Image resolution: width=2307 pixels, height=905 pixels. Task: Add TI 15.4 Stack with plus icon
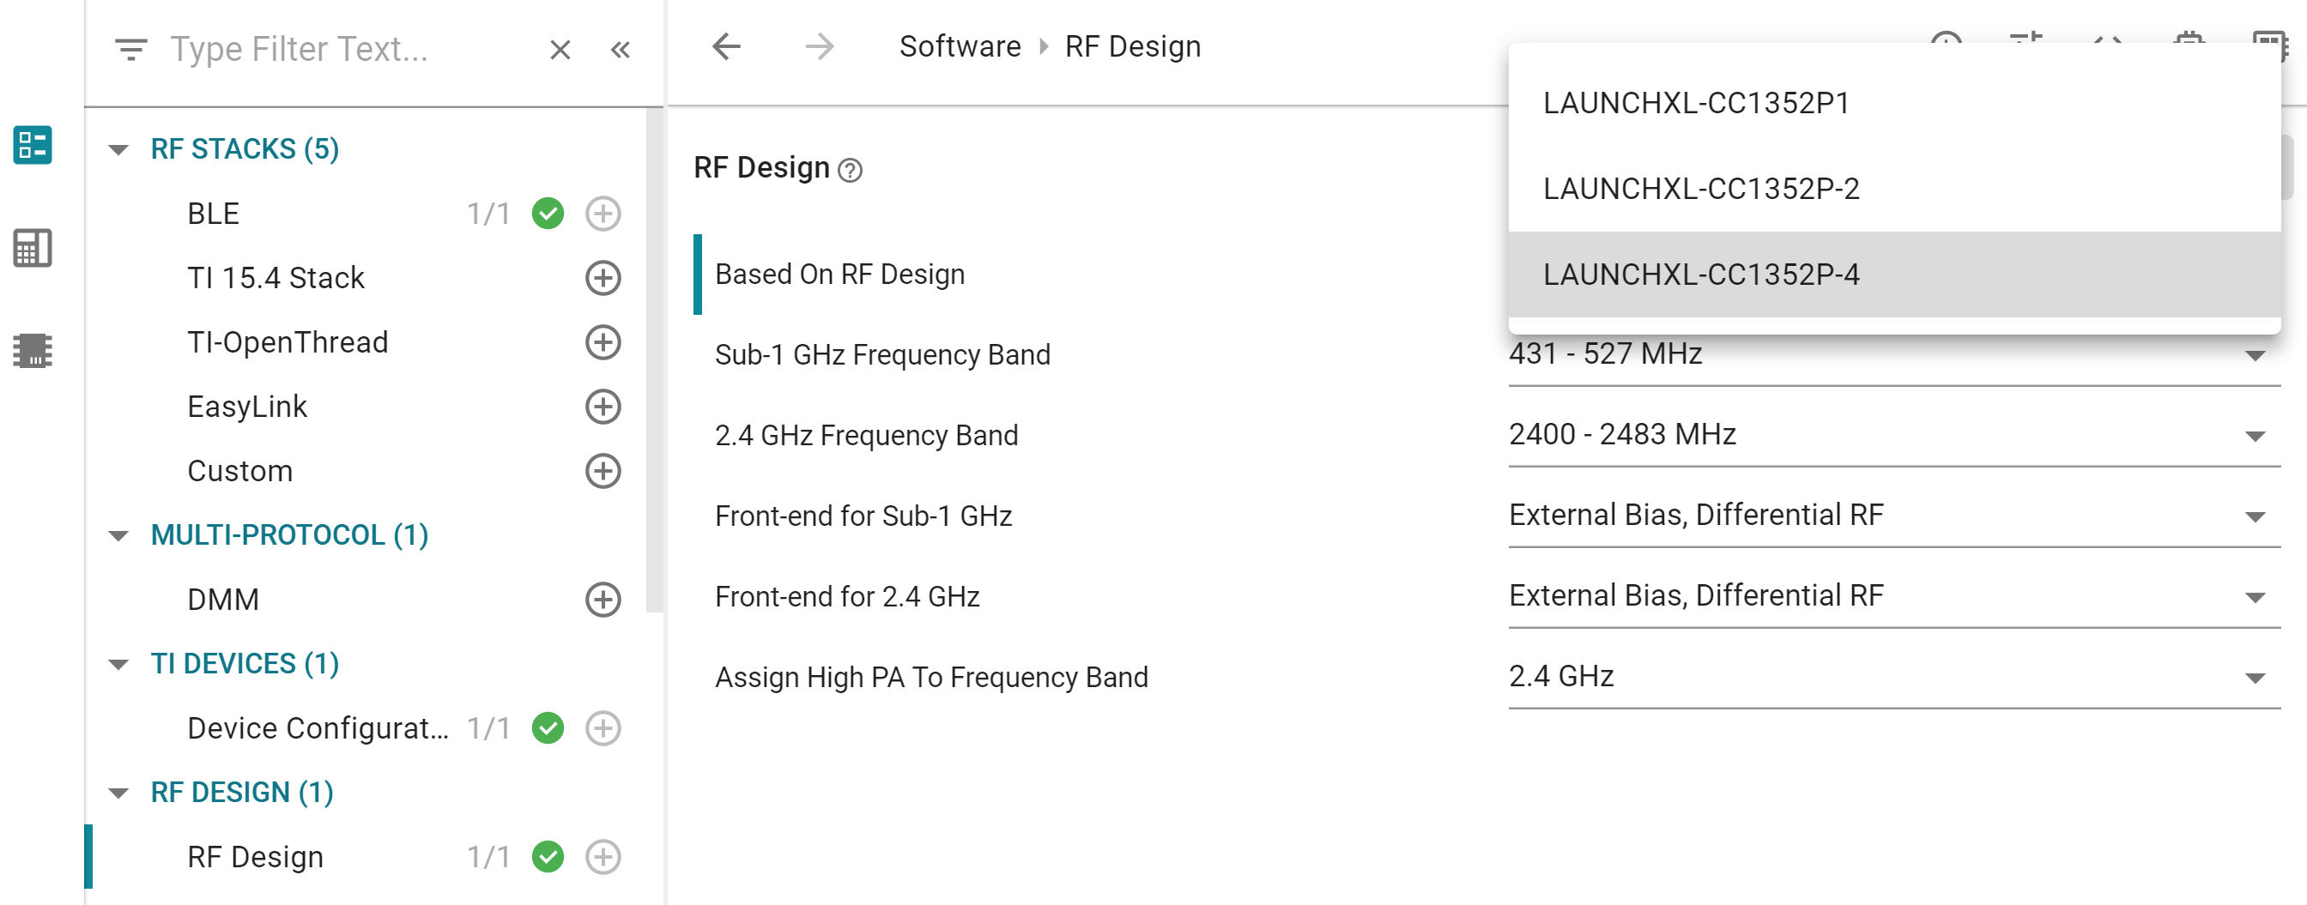pos(602,279)
